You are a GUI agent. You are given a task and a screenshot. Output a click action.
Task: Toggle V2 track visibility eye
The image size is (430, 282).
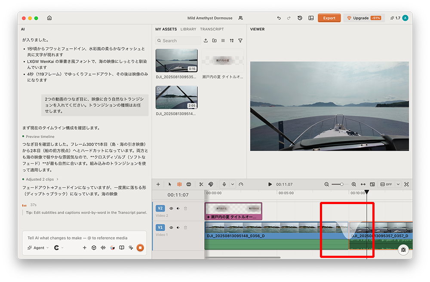[171, 208]
